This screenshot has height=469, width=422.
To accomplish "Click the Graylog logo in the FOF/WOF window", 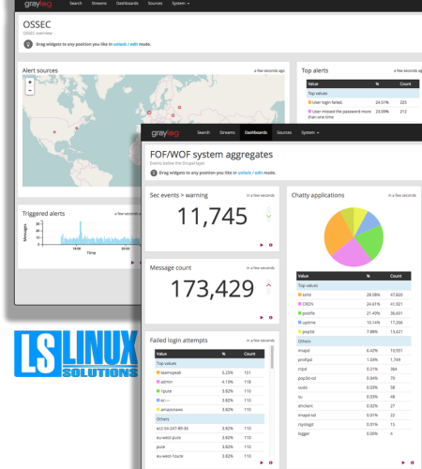I will coord(165,133).
